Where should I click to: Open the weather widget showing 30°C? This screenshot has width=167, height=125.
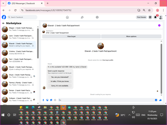(120, 115)
